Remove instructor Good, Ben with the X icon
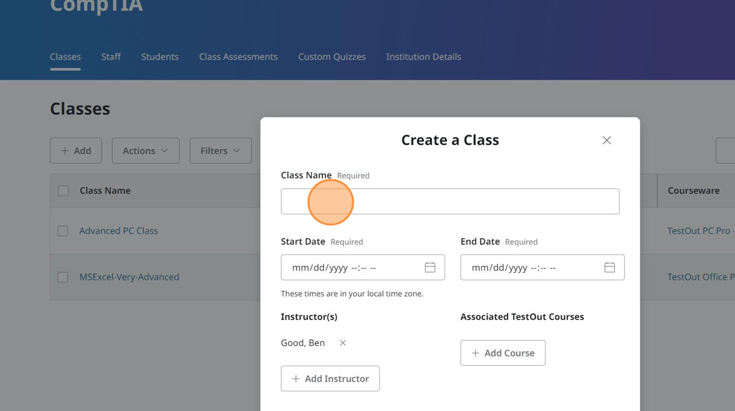The height and width of the screenshot is (411, 735). [x=343, y=343]
